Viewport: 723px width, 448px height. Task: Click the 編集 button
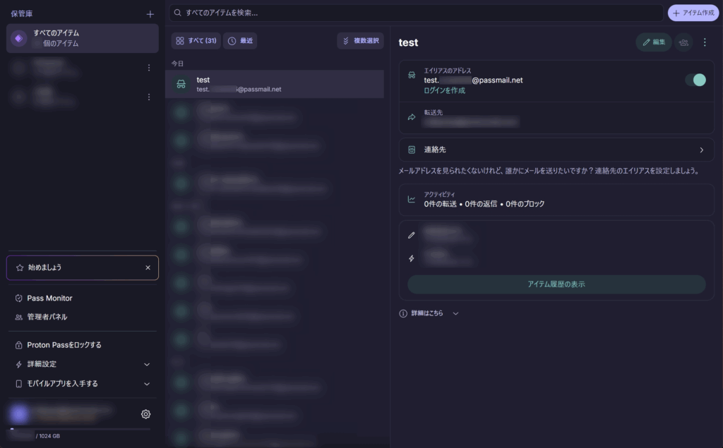coord(654,42)
